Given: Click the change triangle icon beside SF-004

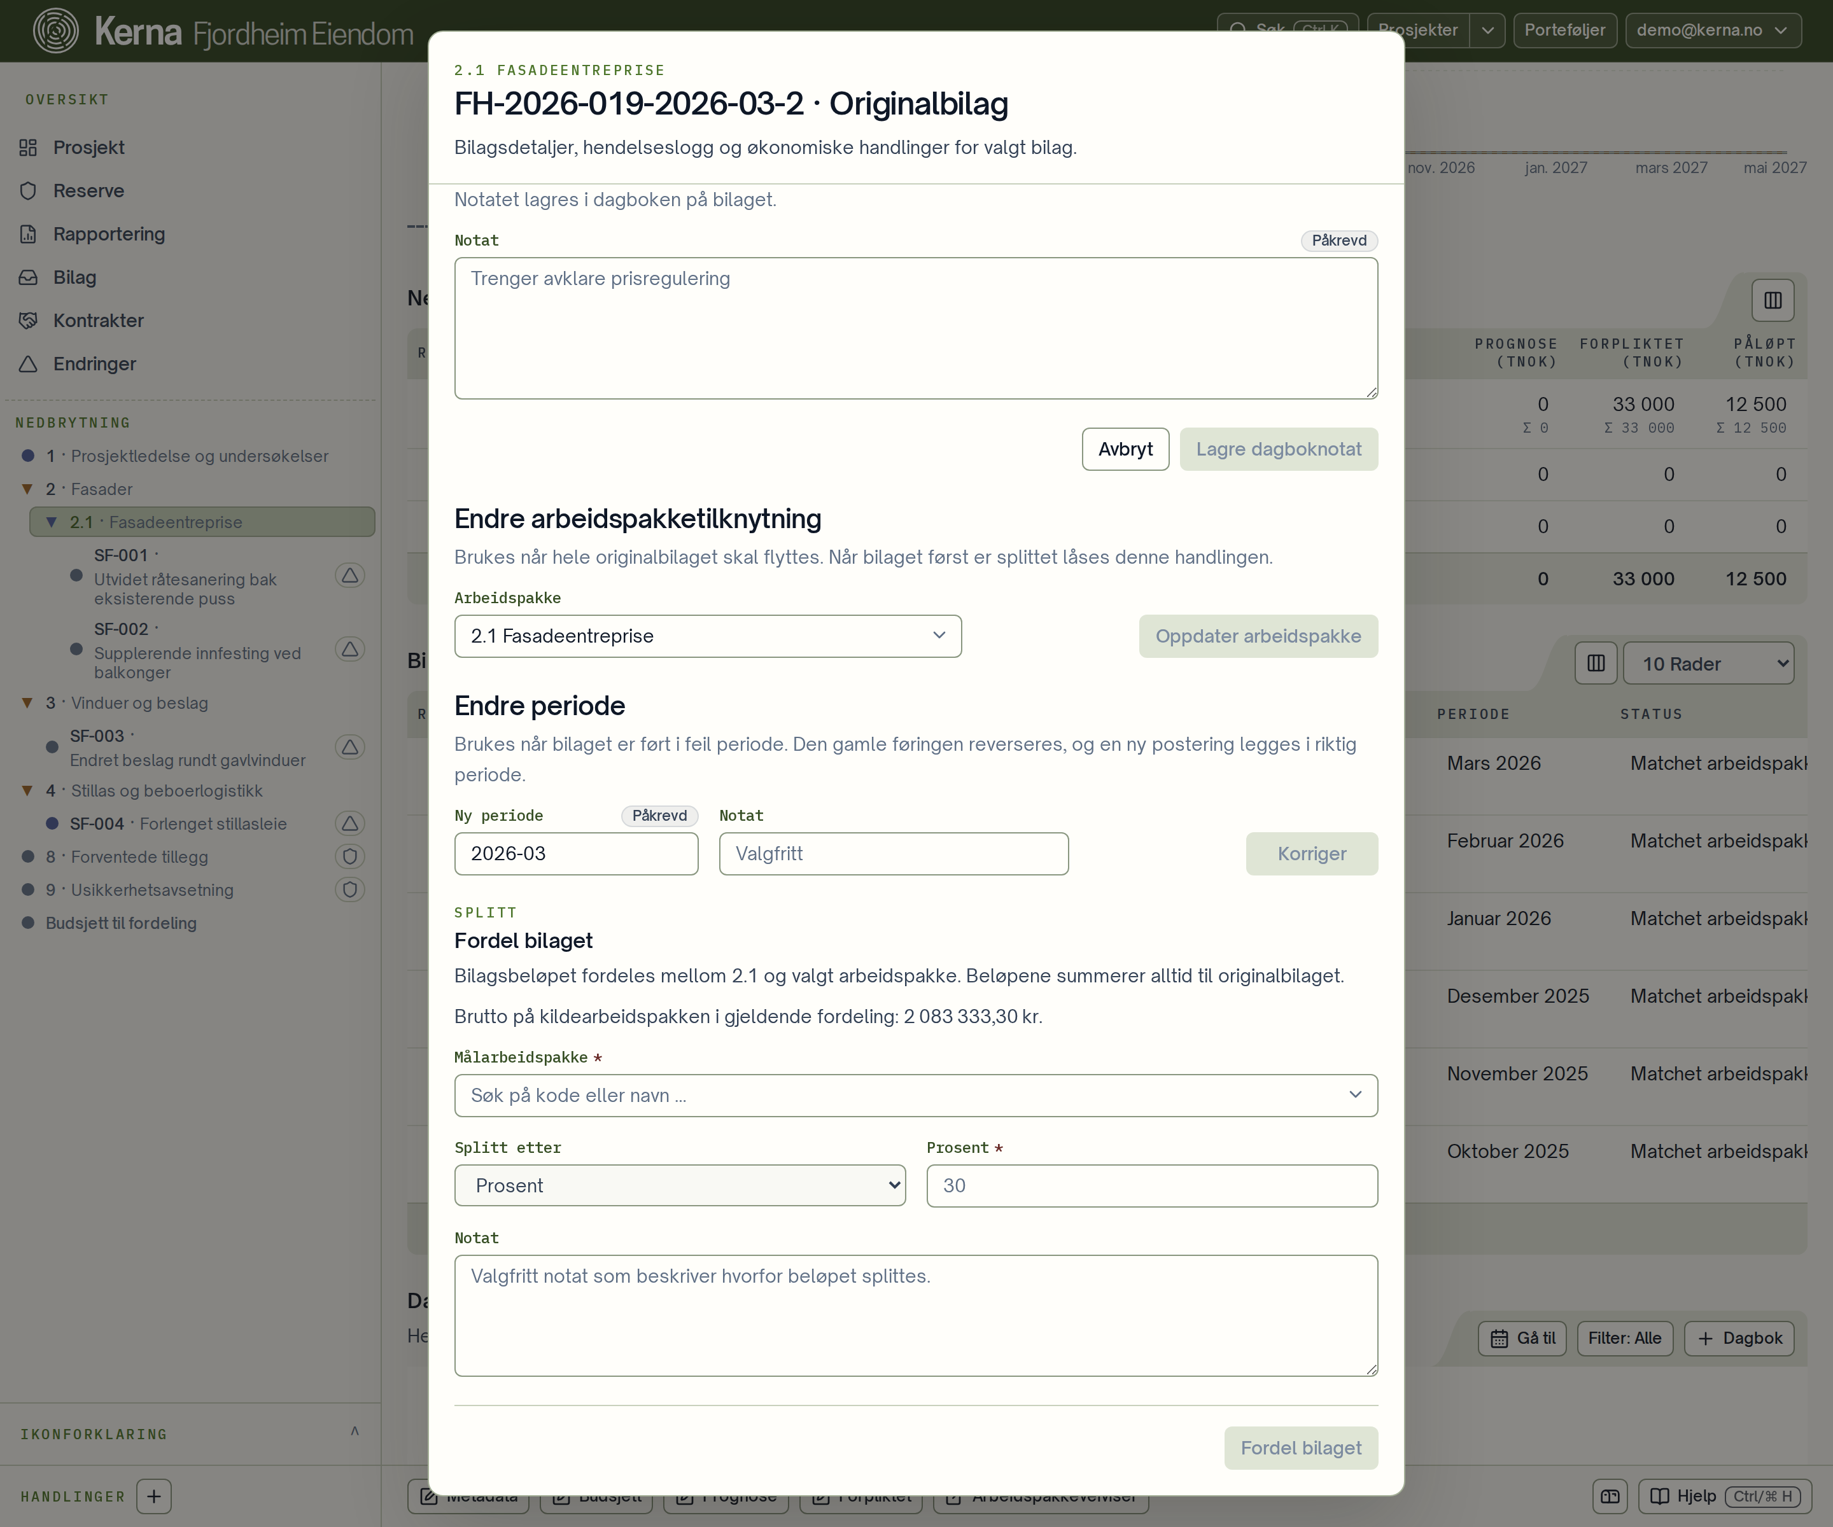Looking at the screenshot, I should (x=350, y=824).
